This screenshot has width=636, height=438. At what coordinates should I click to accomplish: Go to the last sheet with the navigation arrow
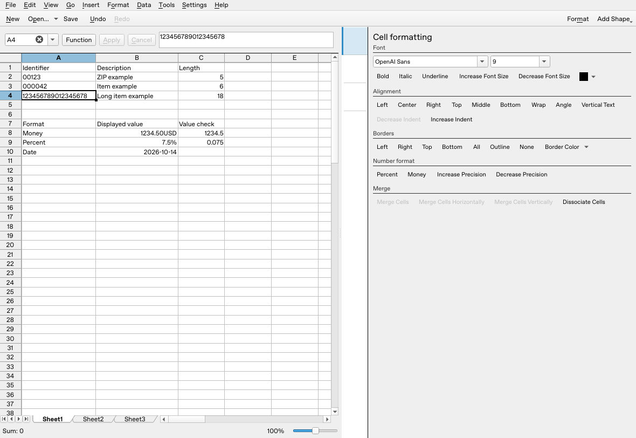[26, 419]
